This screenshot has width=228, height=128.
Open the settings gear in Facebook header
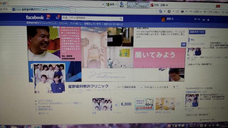click(208, 20)
